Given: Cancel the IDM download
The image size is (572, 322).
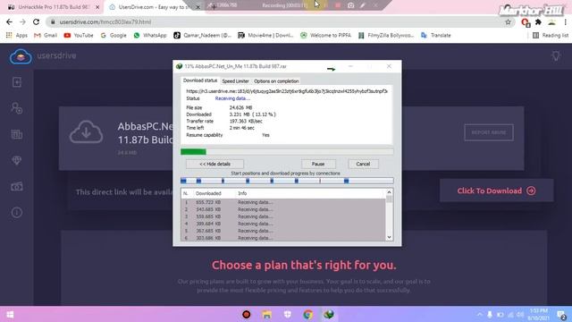Looking at the screenshot, I should (x=363, y=164).
